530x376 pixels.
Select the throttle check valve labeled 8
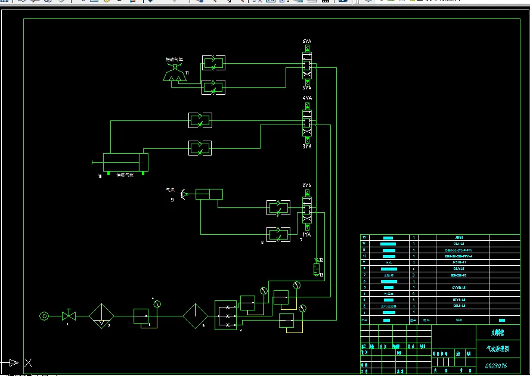point(278,234)
